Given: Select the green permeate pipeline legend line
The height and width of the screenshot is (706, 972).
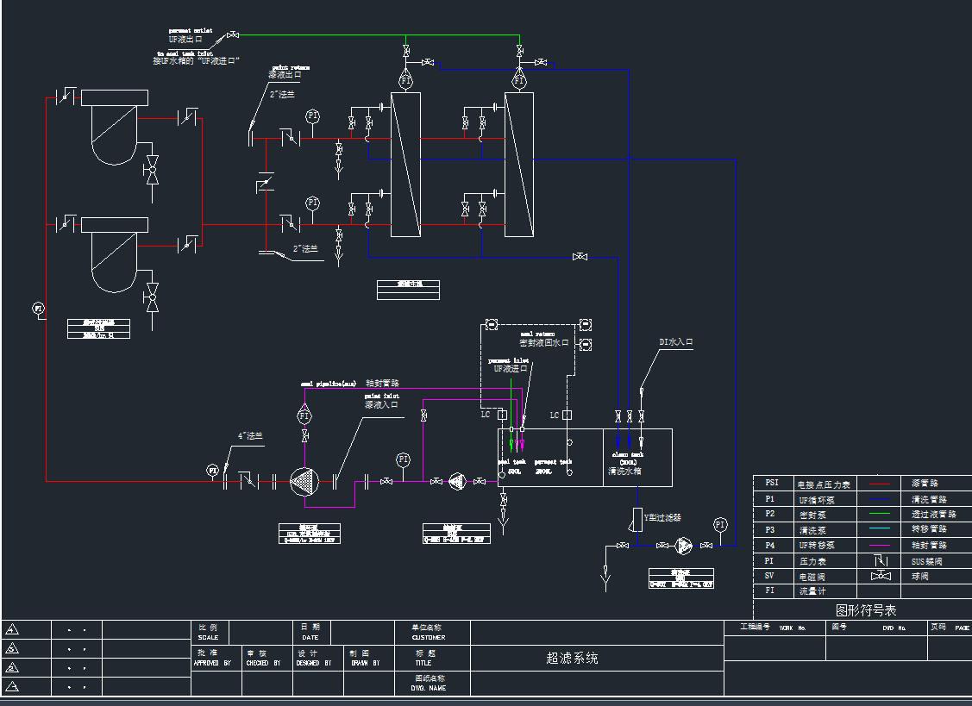Looking at the screenshot, I should 880,514.
